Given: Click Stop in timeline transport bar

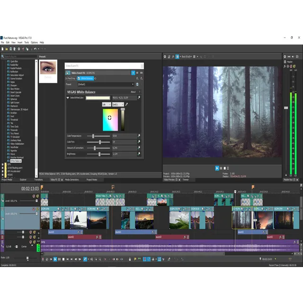Looking at the screenshot, I should pos(63,259).
